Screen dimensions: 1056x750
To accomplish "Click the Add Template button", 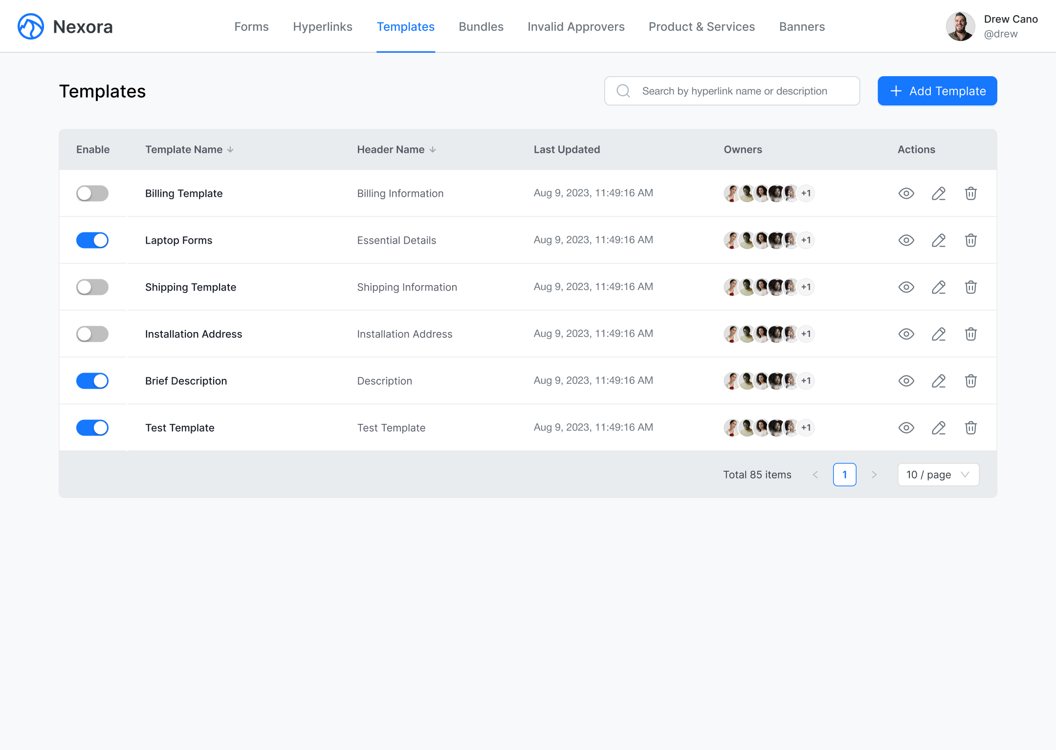I will click(x=937, y=91).
